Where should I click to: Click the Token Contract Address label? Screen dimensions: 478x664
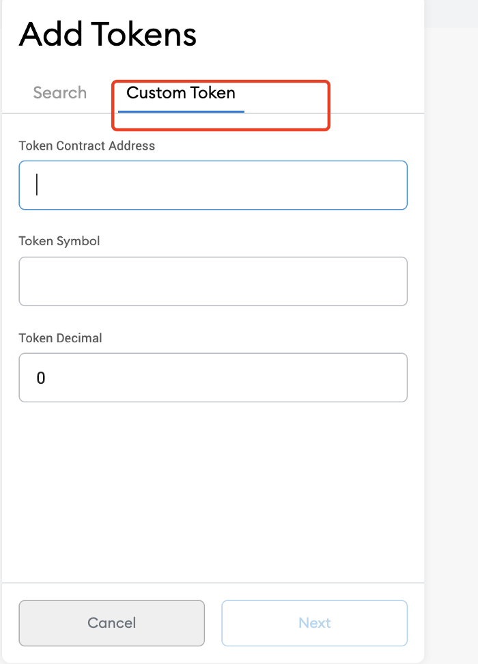point(87,146)
